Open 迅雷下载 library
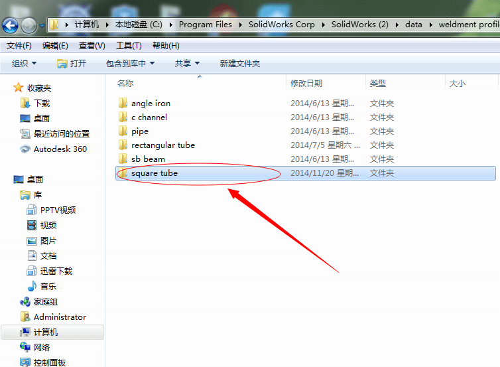Image resolution: width=500 pixels, height=367 pixels. pyautogui.click(x=50, y=271)
